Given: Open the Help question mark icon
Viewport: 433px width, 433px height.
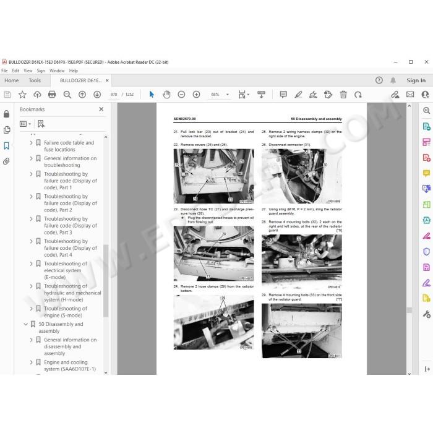Looking at the screenshot, I should tap(379, 80).
